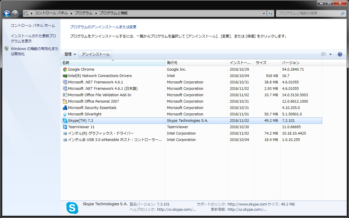Open the help question mark icon
Image resolution: width=349 pixels, height=218 pixels.
pyautogui.click(x=340, y=54)
